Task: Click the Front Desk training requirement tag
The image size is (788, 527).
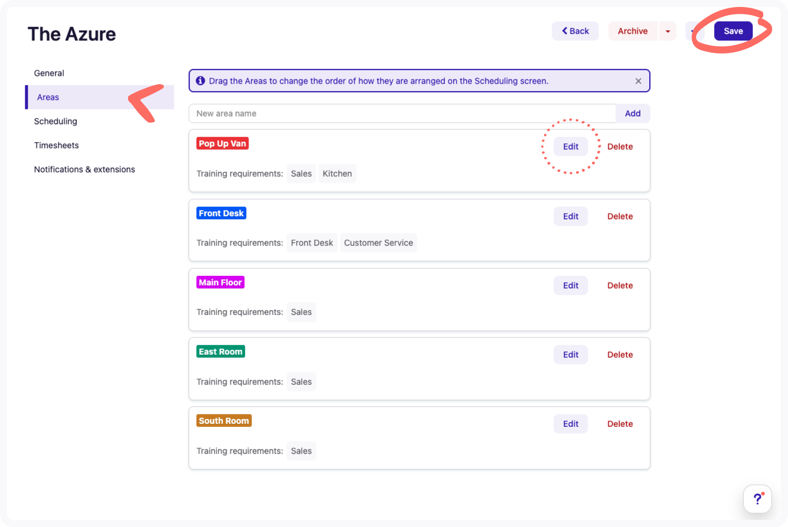Action: click(312, 243)
